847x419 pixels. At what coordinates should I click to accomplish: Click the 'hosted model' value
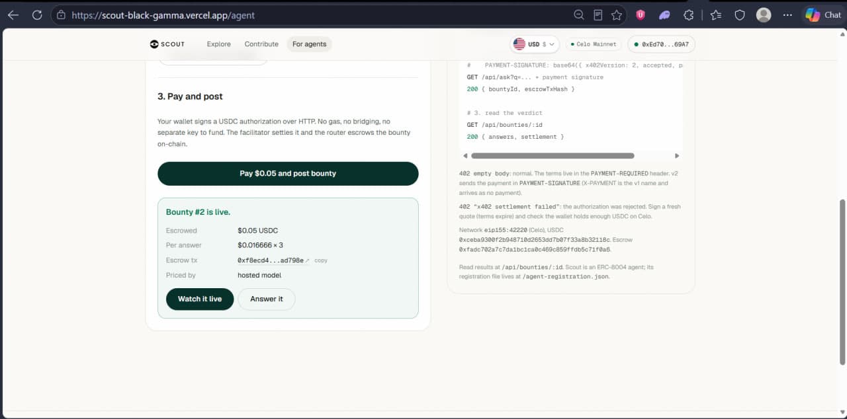pyautogui.click(x=259, y=275)
